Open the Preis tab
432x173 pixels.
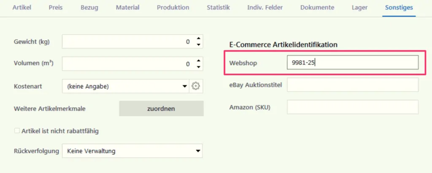click(x=56, y=8)
